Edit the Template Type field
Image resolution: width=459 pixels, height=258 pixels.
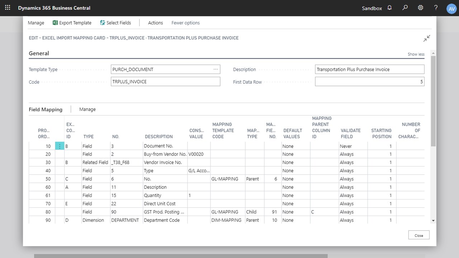(x=166, y=69)
